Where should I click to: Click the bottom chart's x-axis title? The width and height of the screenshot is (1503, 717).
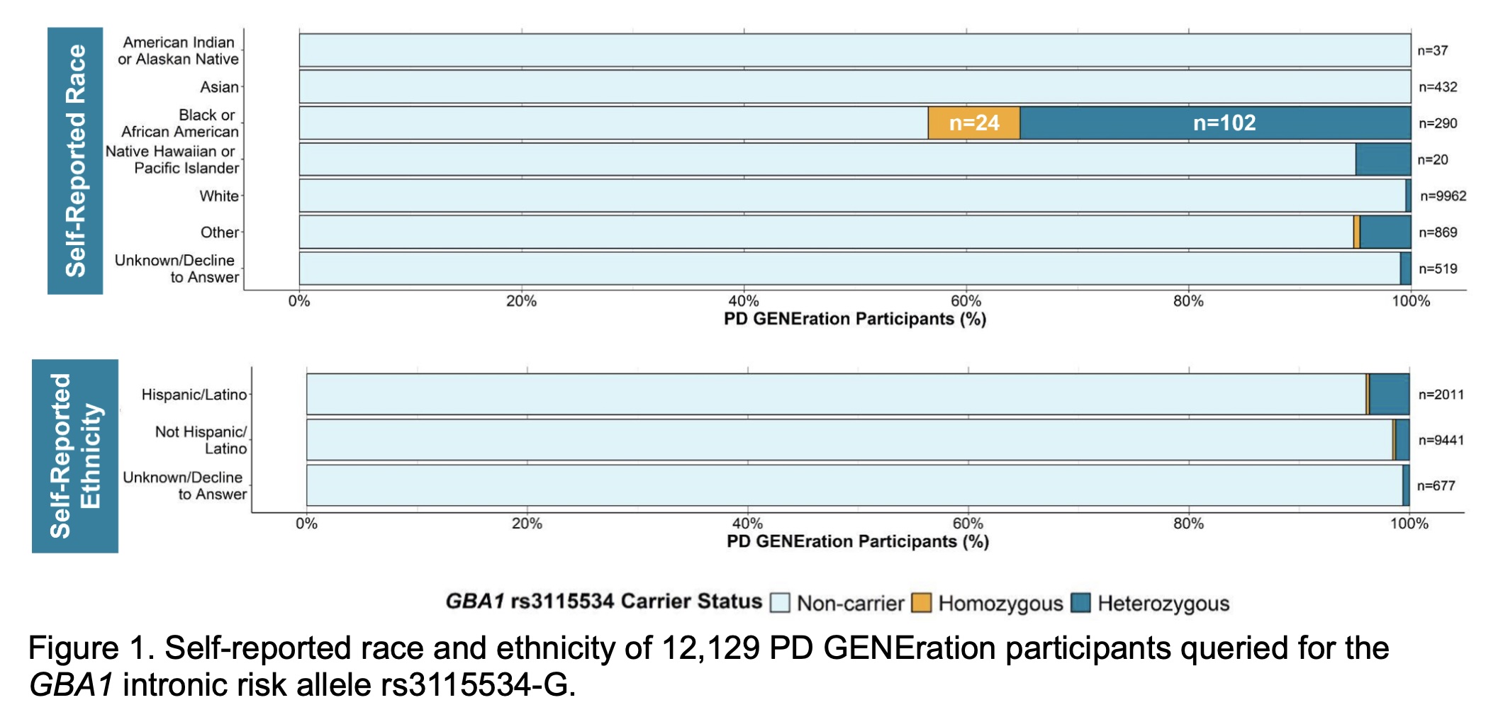point(858,541)
